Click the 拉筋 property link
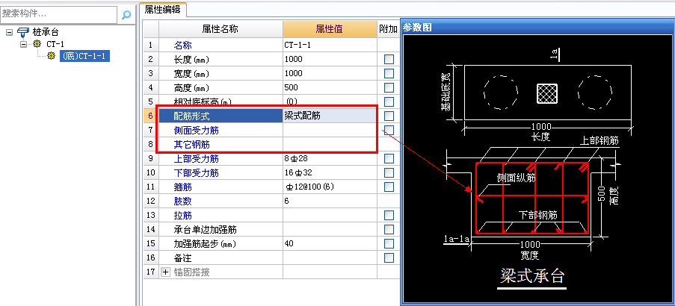675x306 pixels. (x=183, y=215)
